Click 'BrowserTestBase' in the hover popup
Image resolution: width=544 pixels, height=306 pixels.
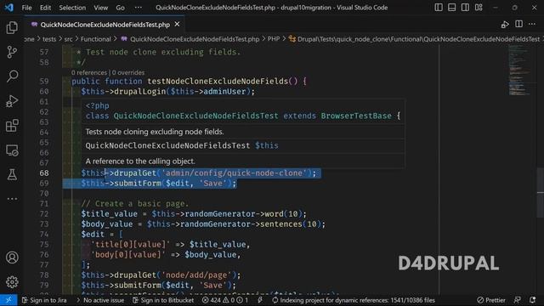[x=356, y=116]
